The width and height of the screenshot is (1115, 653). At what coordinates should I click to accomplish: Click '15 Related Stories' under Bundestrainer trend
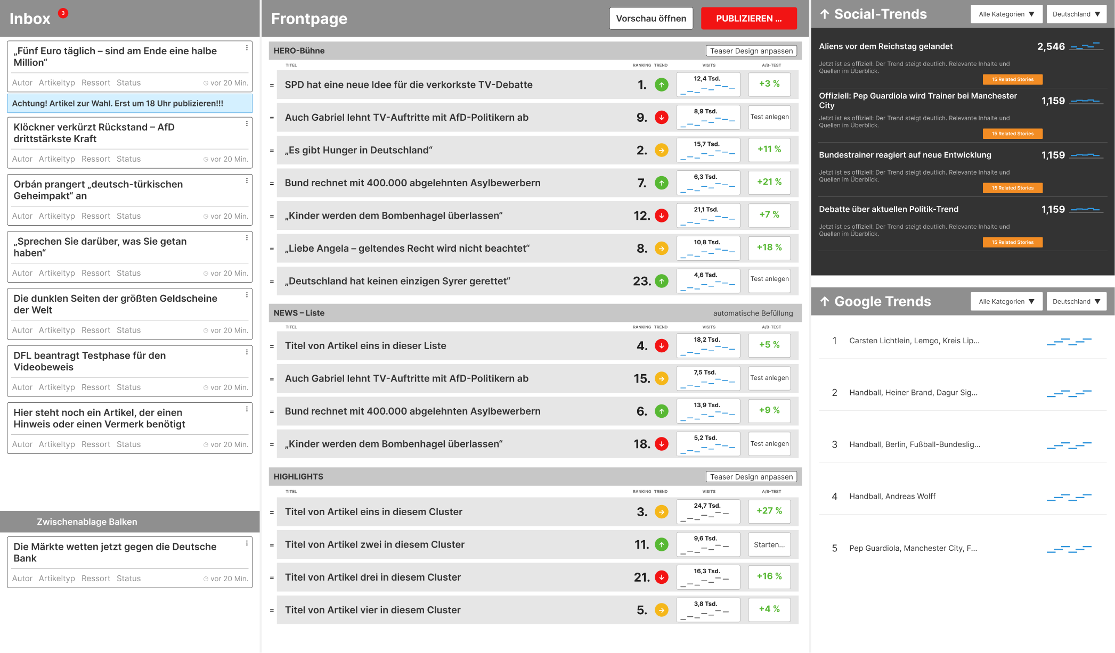(x=1012, y=188)
